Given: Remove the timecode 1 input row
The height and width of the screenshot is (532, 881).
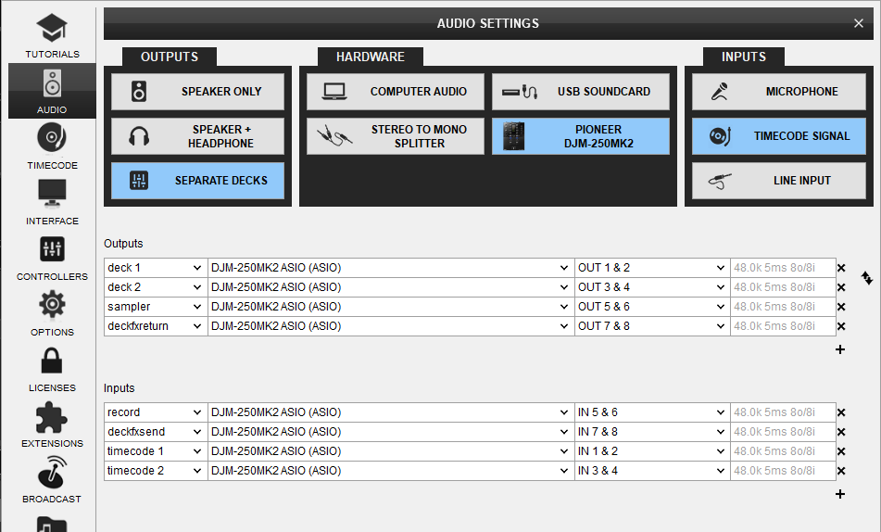Looking at the screenshot, I should pyautogui.click(x=841, y=451).
